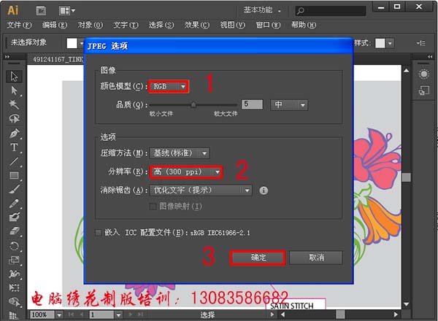Screen dimensions: 438x321
Task: Select the Shape Builder tool
Action: coord(14,301)
